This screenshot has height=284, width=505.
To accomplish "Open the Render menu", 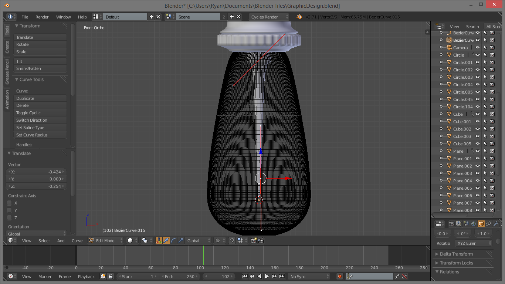I will click(42, 17).
